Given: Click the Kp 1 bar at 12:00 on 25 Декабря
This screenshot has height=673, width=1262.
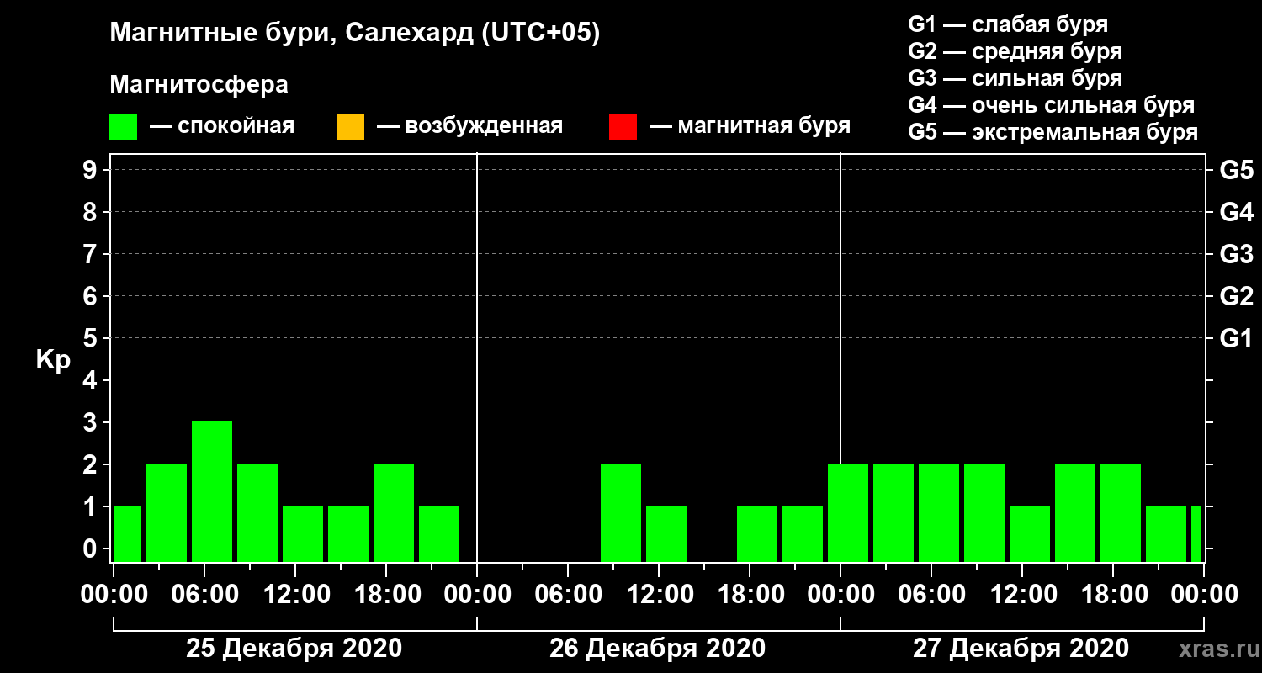Looking at the screenshot, I should pos(303,533).
